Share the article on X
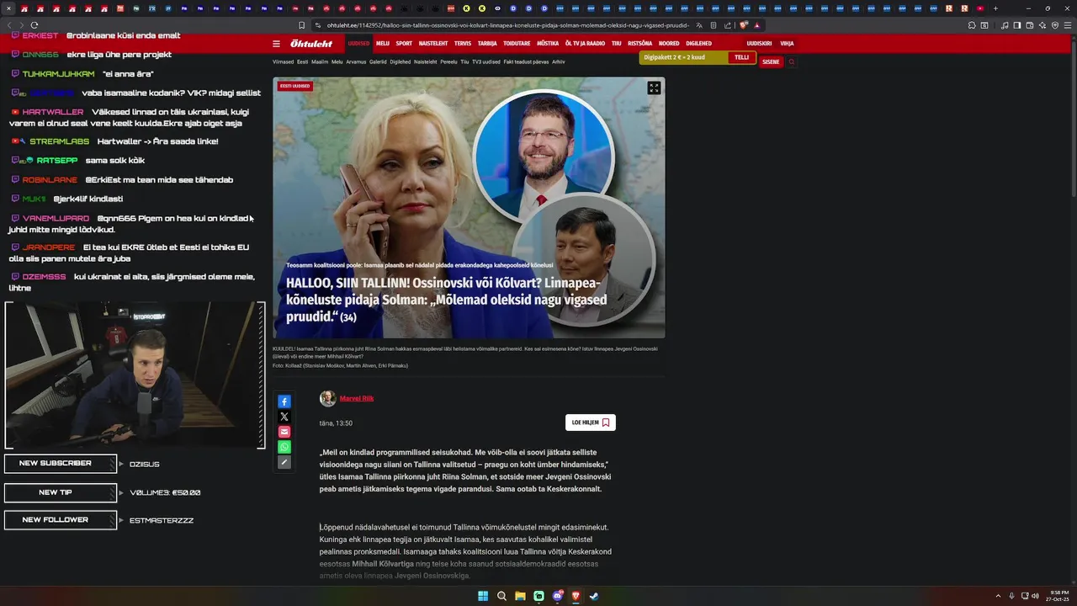The width and height of the screenshot is (1077, 606). pyautogui.click(x=284, y=417)
